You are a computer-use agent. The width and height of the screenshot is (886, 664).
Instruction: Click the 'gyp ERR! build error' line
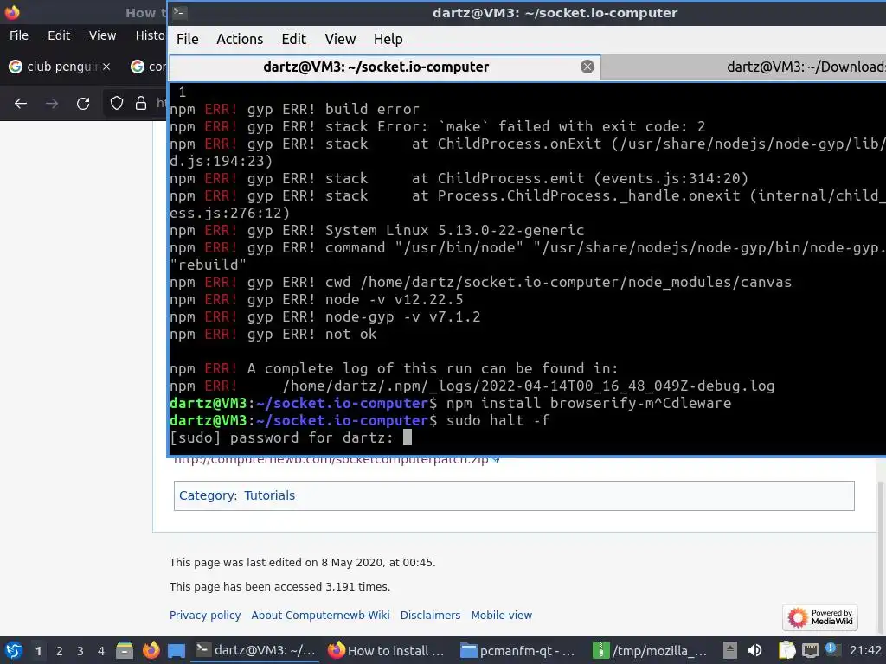point(294,109)
